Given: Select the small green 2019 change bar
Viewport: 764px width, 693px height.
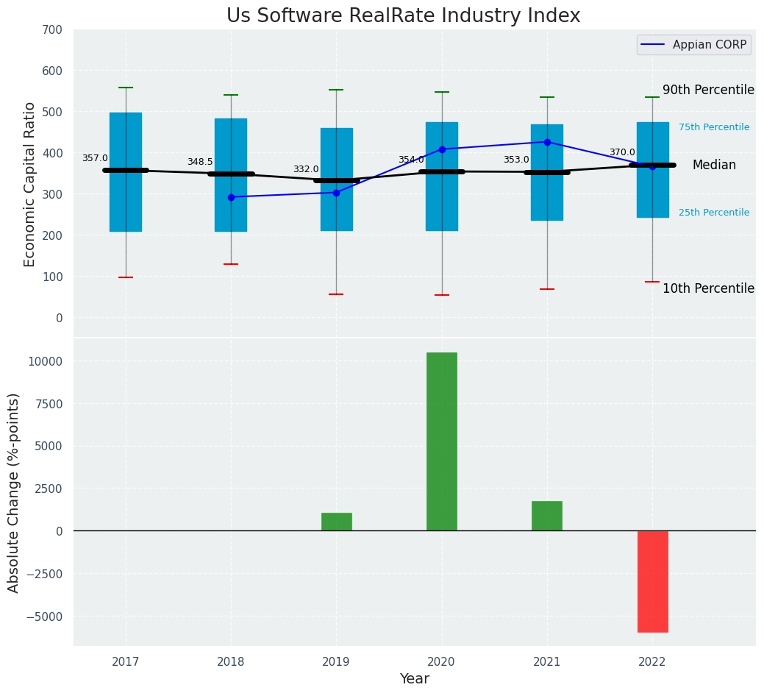Looking at the screenshot, I should 336,522.
